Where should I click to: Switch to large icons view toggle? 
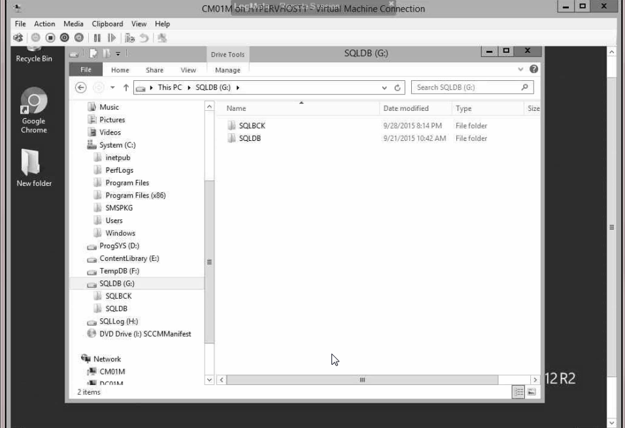pyautogui.click(x=532, y=391)
